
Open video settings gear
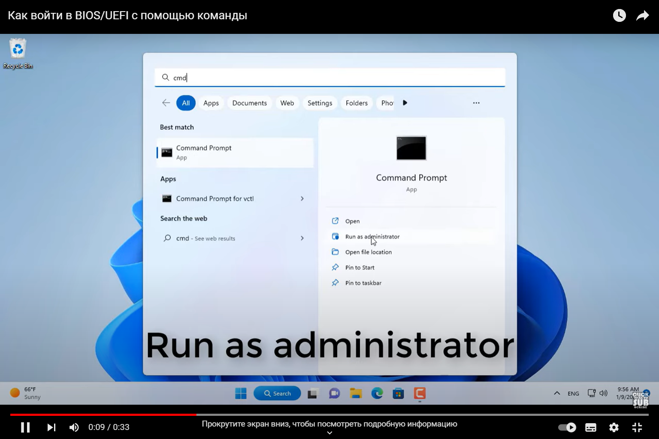(x=614, y=427)
